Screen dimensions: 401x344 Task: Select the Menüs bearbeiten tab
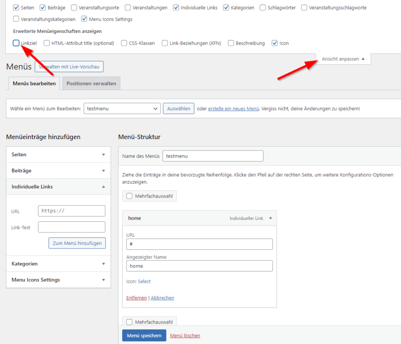tap(34, 83)
